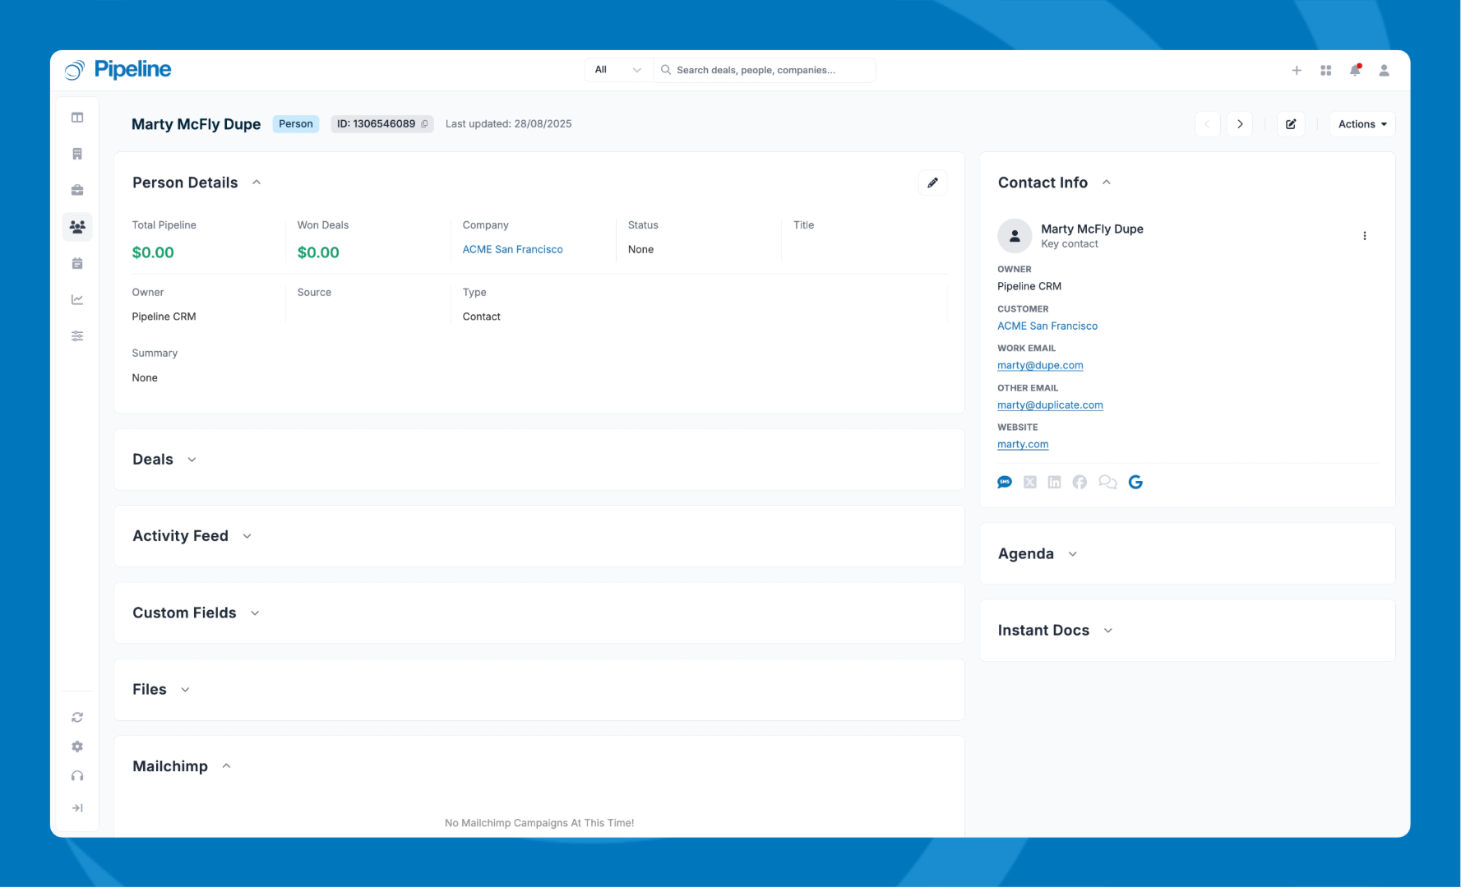The image size is (1461, 888).
Task: Expand the Files section
Action: [x=185, y=690]
